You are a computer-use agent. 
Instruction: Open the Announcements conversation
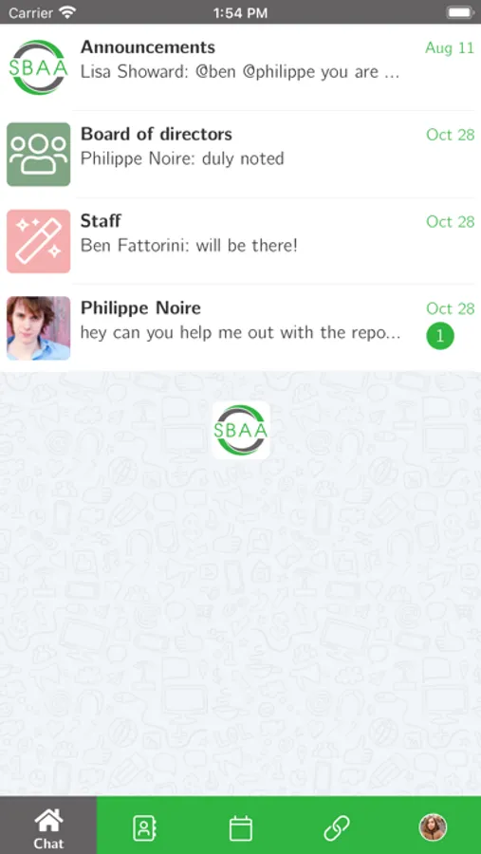(240, 67)
